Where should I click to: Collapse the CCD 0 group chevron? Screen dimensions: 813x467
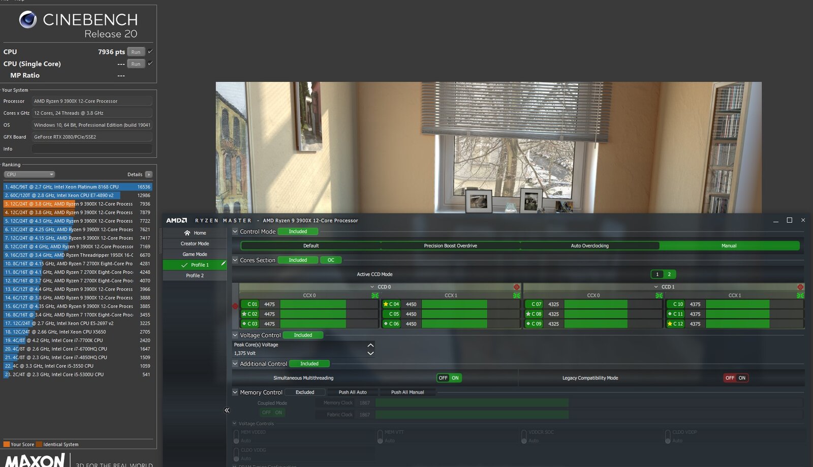(372, 287)
